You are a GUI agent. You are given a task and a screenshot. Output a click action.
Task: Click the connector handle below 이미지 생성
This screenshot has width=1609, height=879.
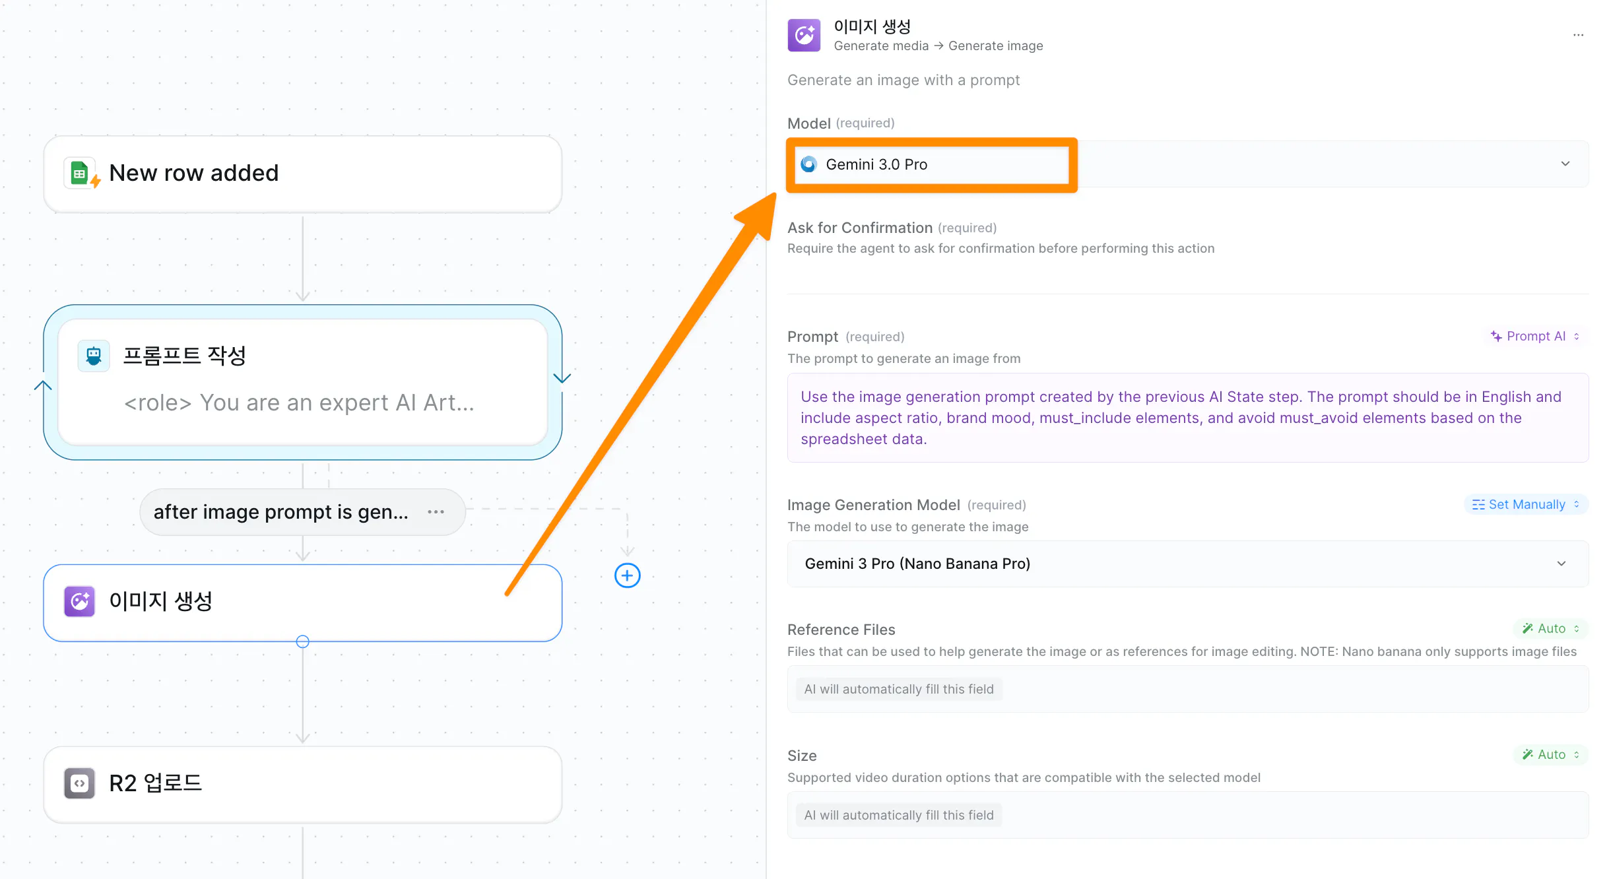pyautogui.click(x=303, y=641)
